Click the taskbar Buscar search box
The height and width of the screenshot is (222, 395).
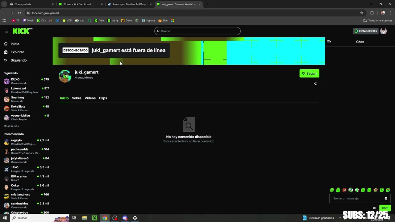(x=39, y=218)
